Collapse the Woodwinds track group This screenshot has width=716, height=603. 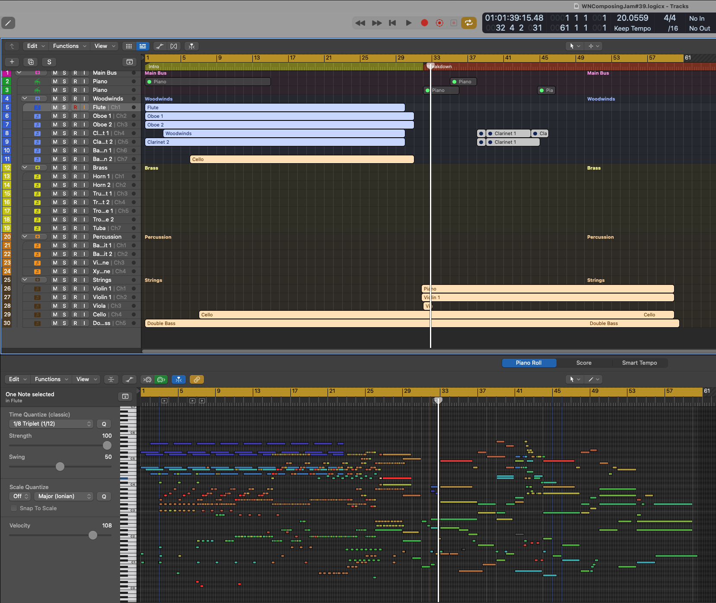click(x=25, y=99)
